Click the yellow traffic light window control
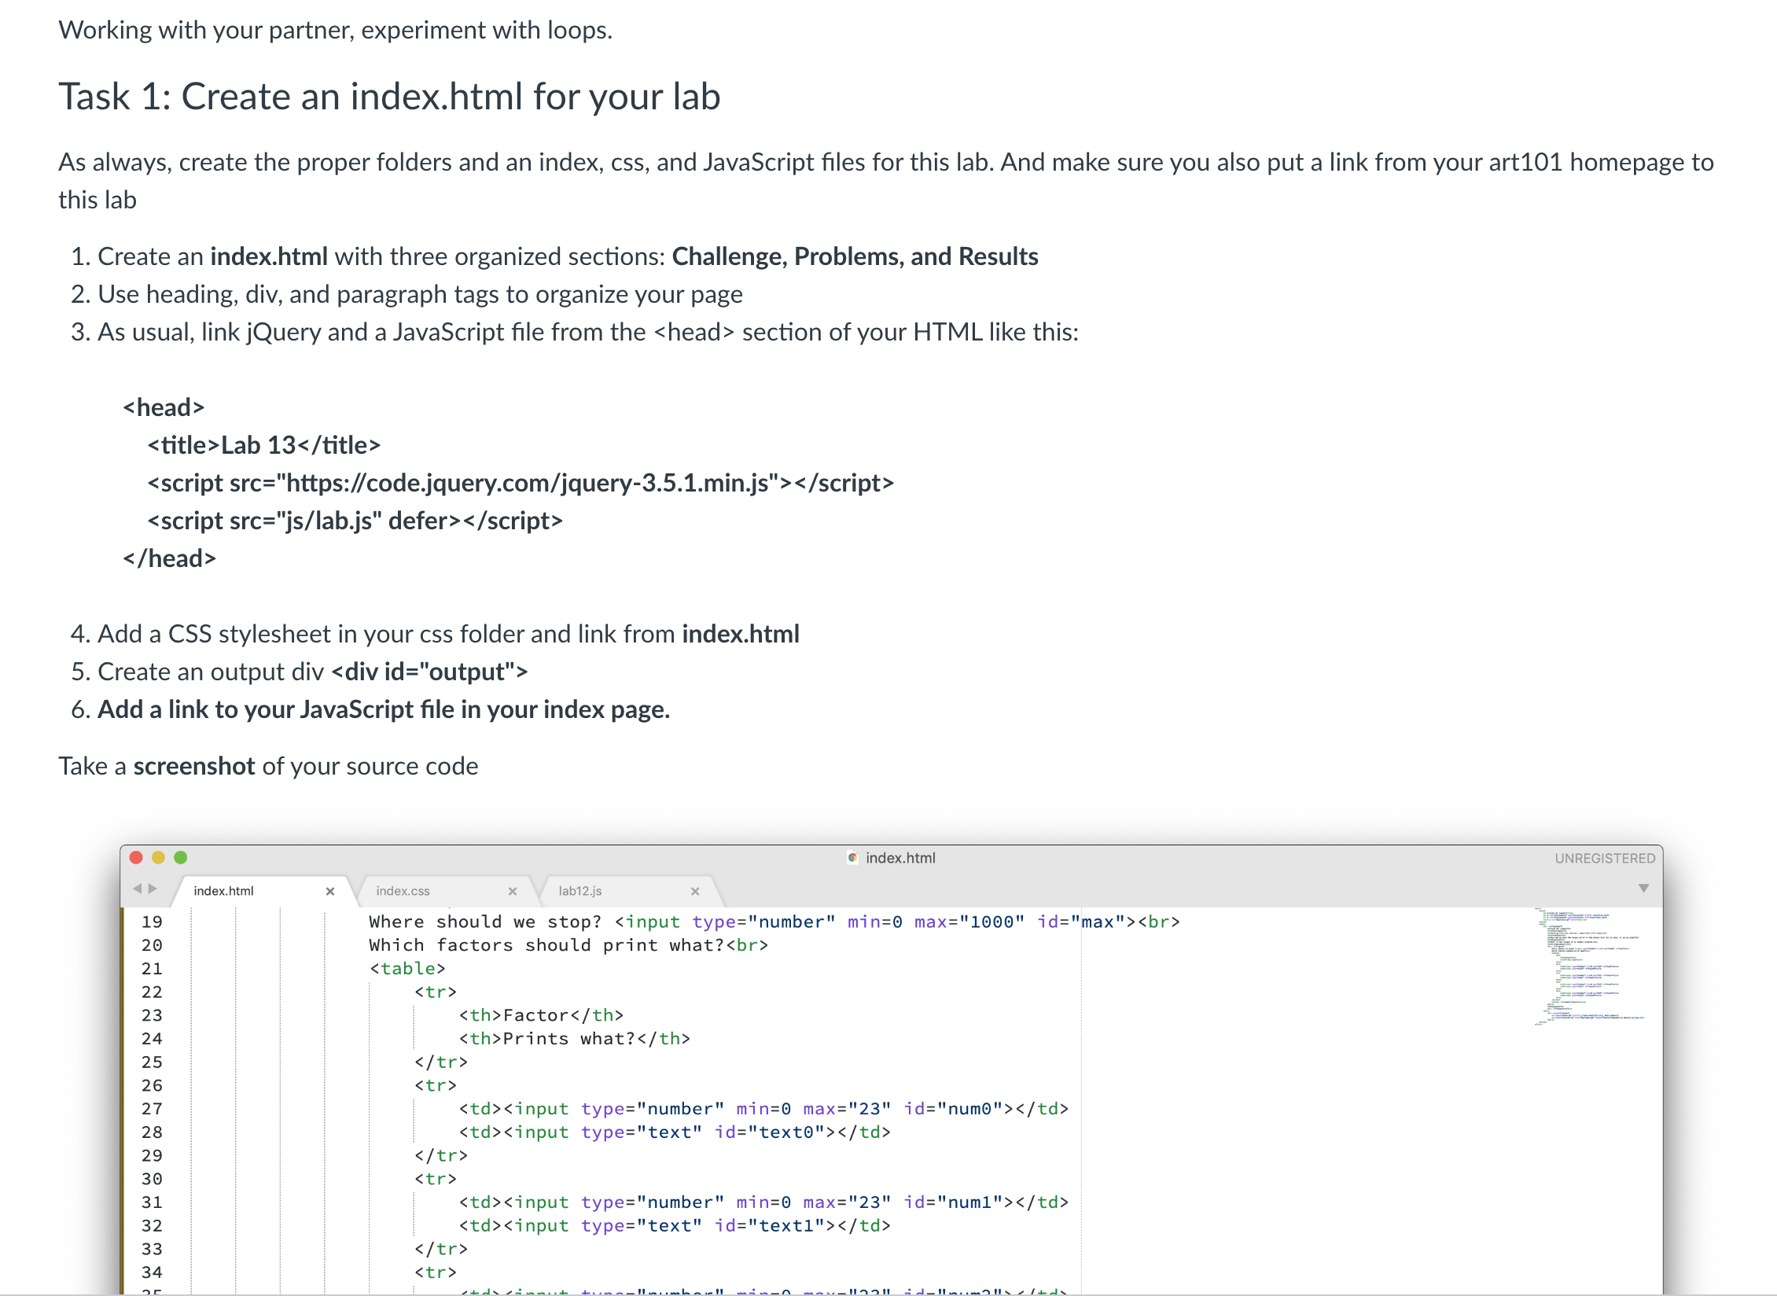1777x1296 pixels. [x=158, y=857]
